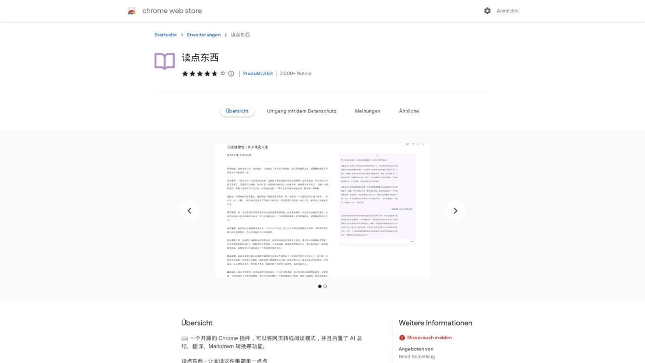Screen dimensions: 645x363
Task: Click the rating info circle icon
Action: [x=231, y=74]
